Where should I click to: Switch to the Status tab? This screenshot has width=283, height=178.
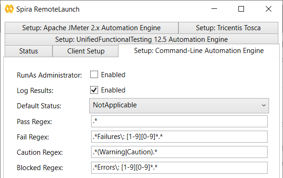pyautogui.click(x=28, y=51)
